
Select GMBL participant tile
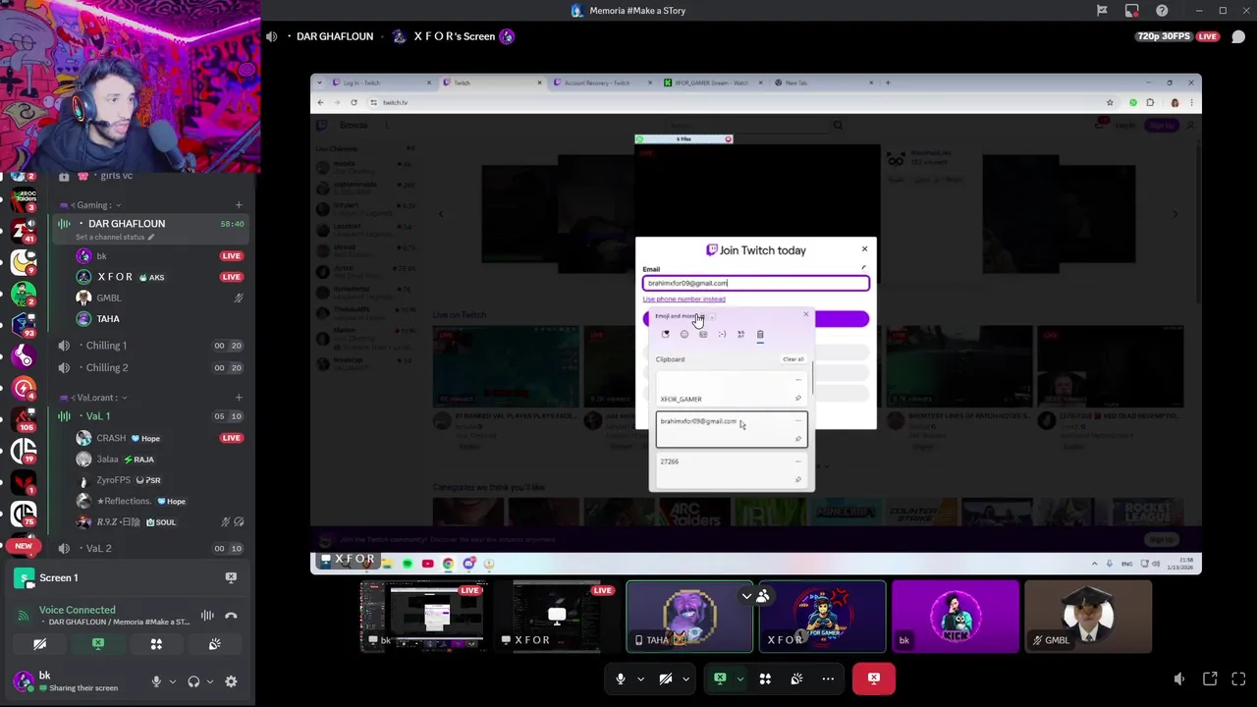coord(1088,617)
